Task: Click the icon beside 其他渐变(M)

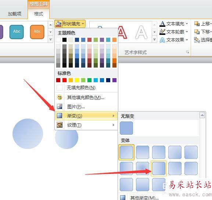Action: 123,197
